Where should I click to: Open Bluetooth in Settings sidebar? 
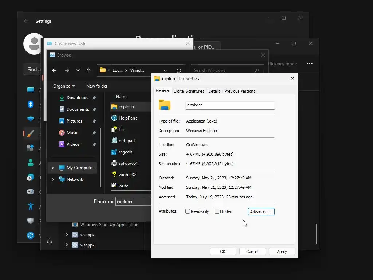[31, 104]
